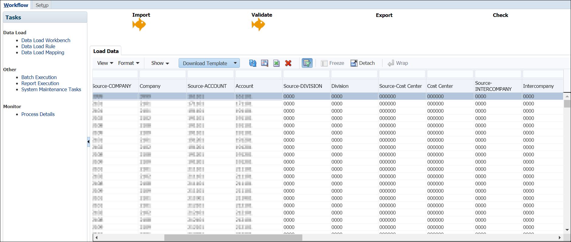Click the Source-INTERCOMPANY column header
This screenshot has width=571, height=242.
(498, 86)
